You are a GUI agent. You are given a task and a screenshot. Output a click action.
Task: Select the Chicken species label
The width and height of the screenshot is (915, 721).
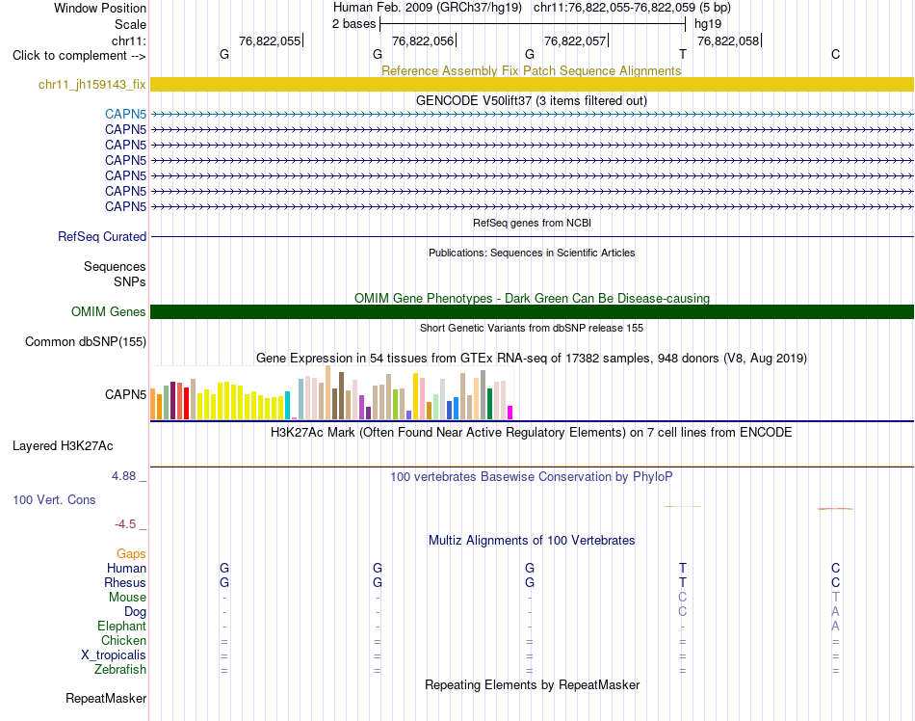click(x=123, y=640)
